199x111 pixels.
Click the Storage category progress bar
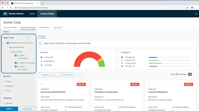[170, 57]
